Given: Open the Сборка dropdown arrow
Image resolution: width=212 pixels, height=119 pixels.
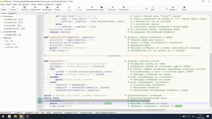Looking at the screenshot, I should [x=106, y=9].
